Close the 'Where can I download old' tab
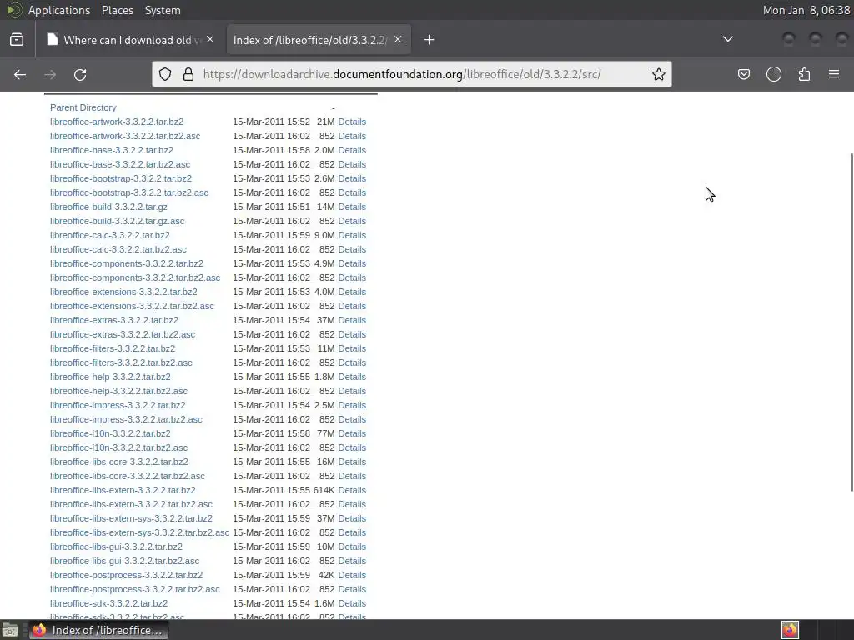This screenshot has height=640, width=854. point(210,39)
